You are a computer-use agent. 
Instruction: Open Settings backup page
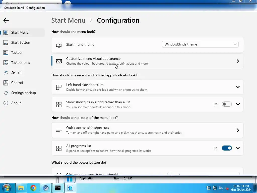(x=23, y=93)
